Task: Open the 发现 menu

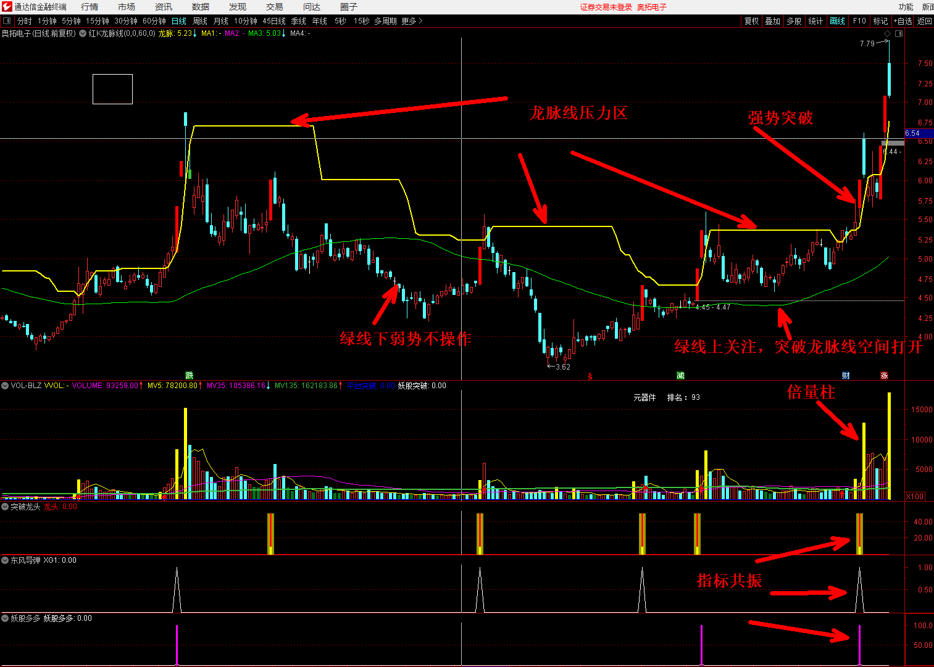Action: coord(238,7)
